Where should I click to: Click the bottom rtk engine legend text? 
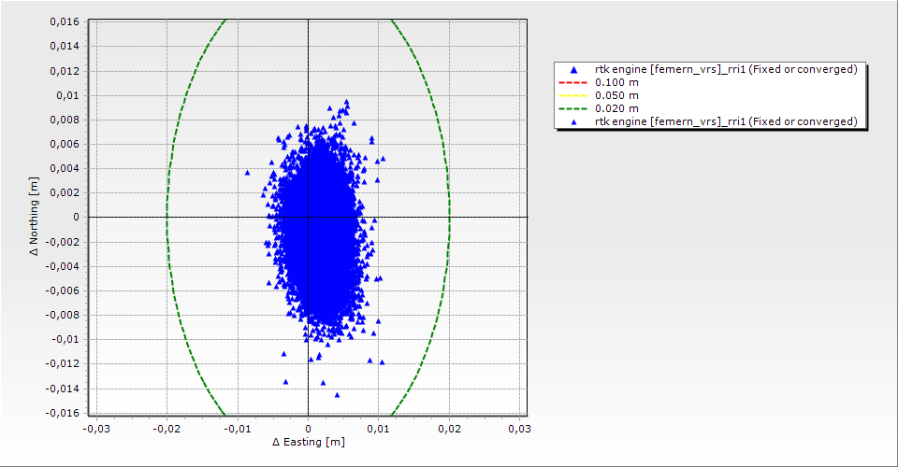[726, 121]
